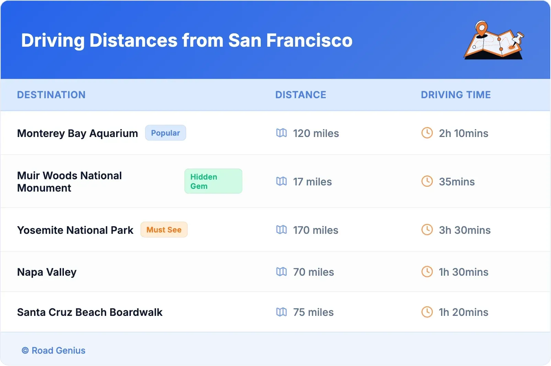Open the Road Genius copyright link
The width and height of the screenshot is (551, 366).
(x=54, y=351)
